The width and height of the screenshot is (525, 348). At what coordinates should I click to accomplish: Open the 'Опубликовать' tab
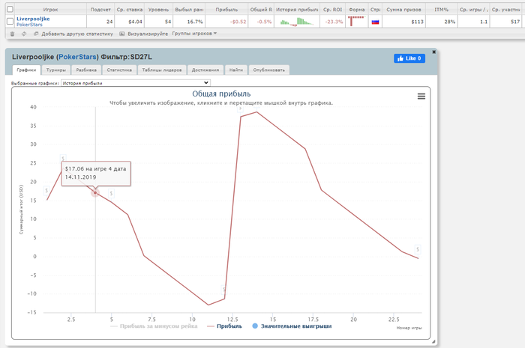(268, 70)
